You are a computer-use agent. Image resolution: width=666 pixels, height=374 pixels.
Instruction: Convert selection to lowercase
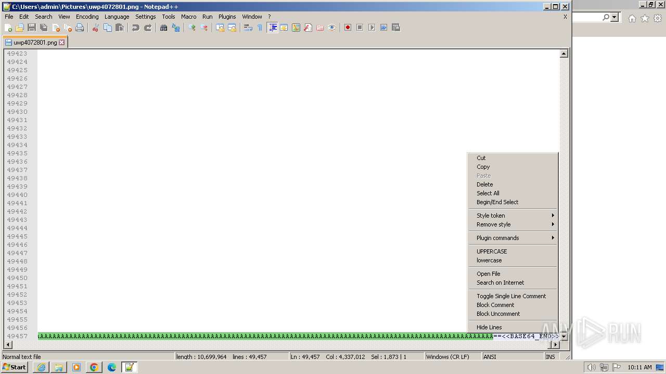tap(513, 260)
